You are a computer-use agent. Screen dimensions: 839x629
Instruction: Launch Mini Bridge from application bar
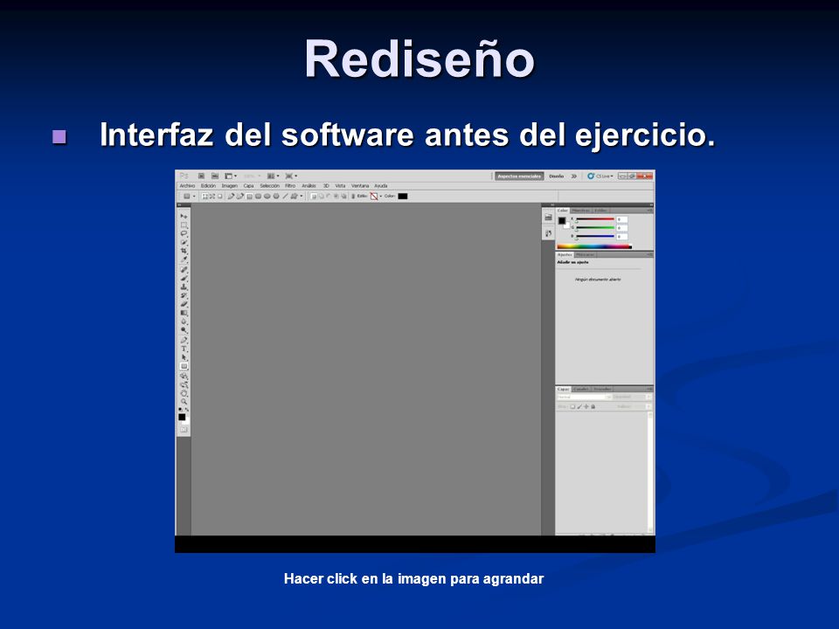click(215, 176)
